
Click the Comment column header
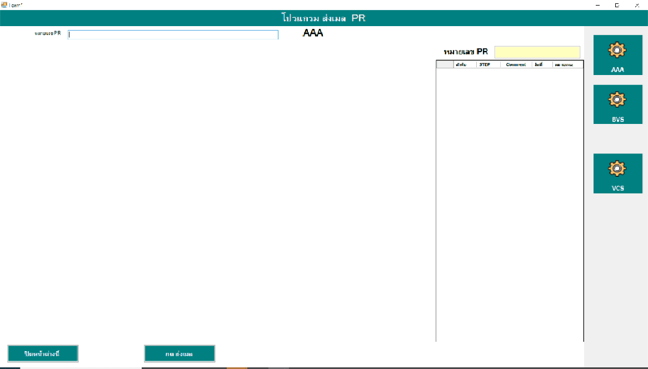coord(516,64)
